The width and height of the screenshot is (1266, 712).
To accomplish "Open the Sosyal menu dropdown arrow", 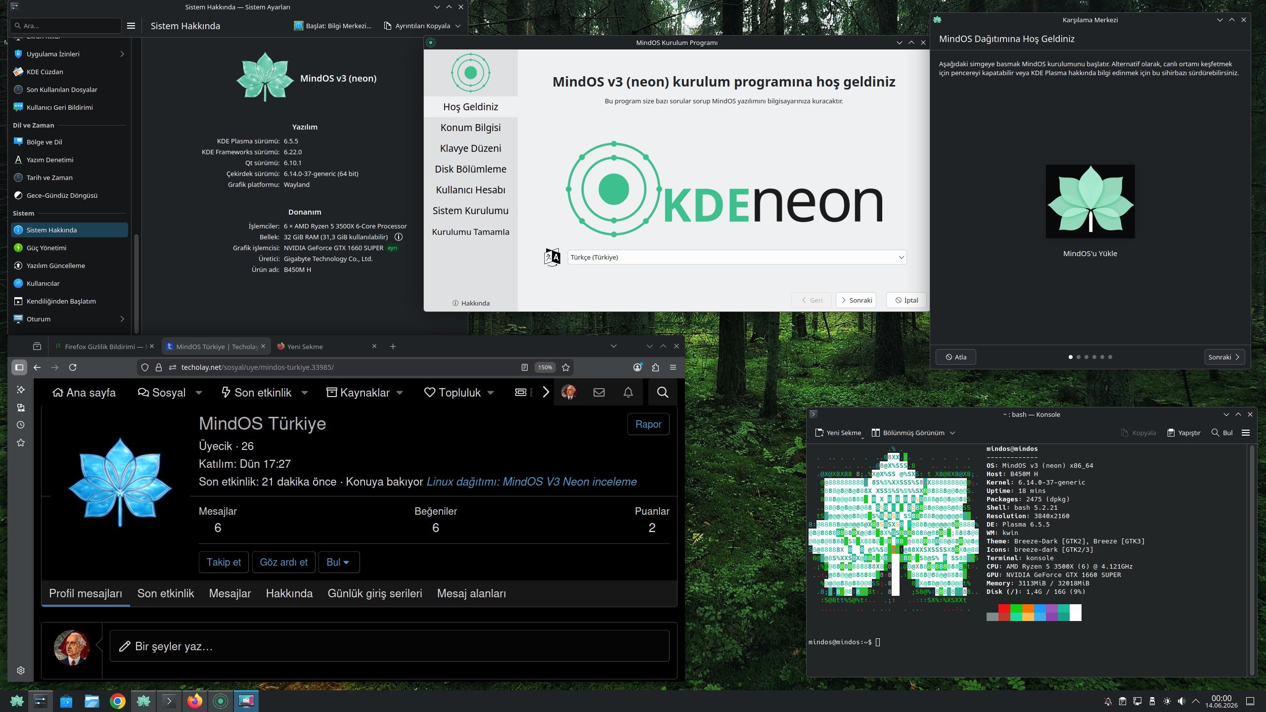I will click(199, 393).
